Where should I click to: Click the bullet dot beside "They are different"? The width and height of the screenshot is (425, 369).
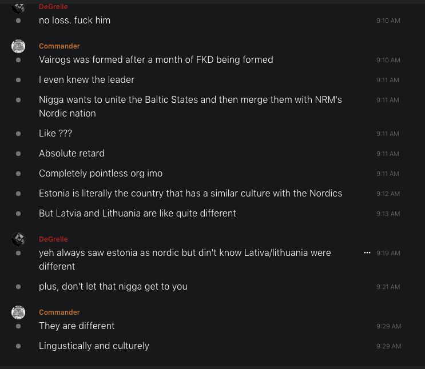click(18, 326)
